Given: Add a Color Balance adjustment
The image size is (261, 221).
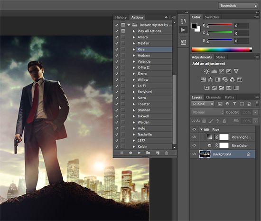Looking at the screenshot, I should 210,79.
